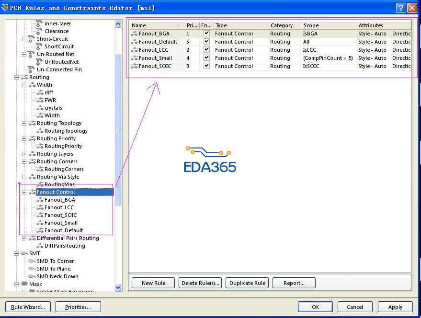The width and height of the screenshot is (421, 318).
Task: Toggle Enabled checkbox for Fanout_SOIC rule
Action: (x=206, y=66)
